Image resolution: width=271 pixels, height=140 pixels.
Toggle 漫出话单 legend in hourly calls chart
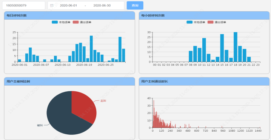pos(217,22)
